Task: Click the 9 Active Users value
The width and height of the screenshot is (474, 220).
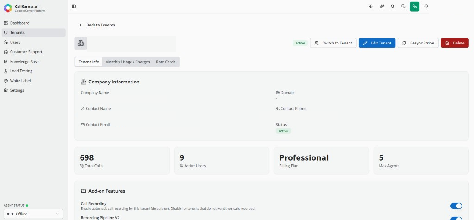Action: click(x=181, y=157)
